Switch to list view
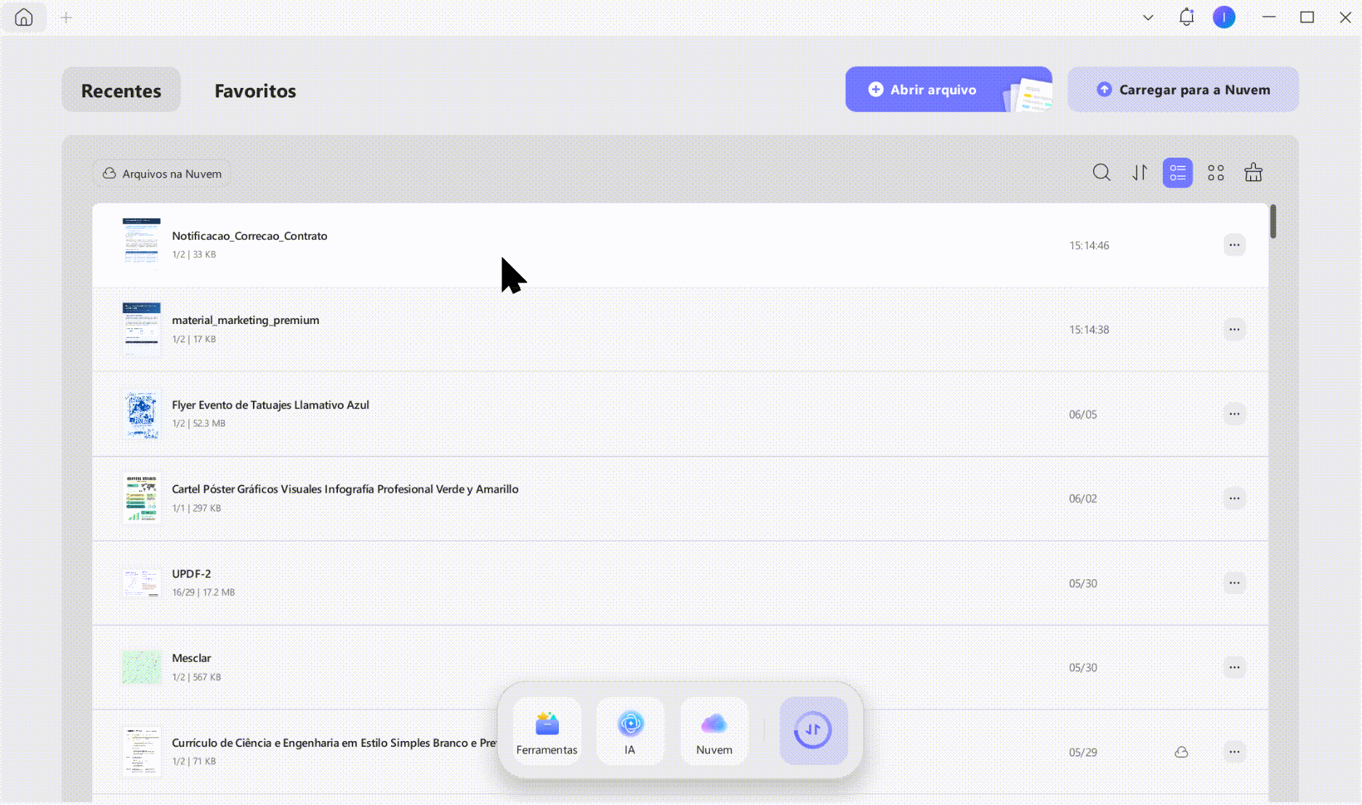1362x805 pixels. tap(1177, 173)
